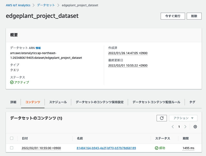Click the 期間 column header

point(186,138)
